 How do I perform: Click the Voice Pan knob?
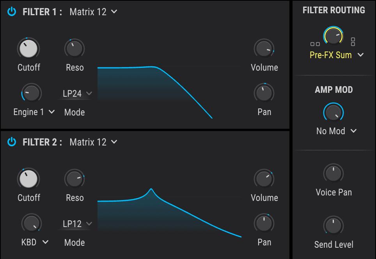(x=333, y=174)
